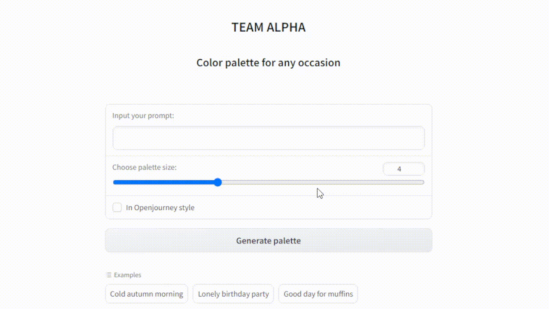The width and height of the screenshot is (549, 309).
Task: Click the "Choose palette size:" label
Action: pyautogui.click(x=145, y=167)
